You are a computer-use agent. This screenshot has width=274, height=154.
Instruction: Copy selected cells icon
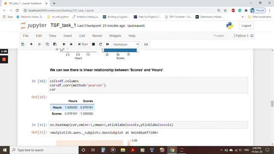tap(47, 44)
